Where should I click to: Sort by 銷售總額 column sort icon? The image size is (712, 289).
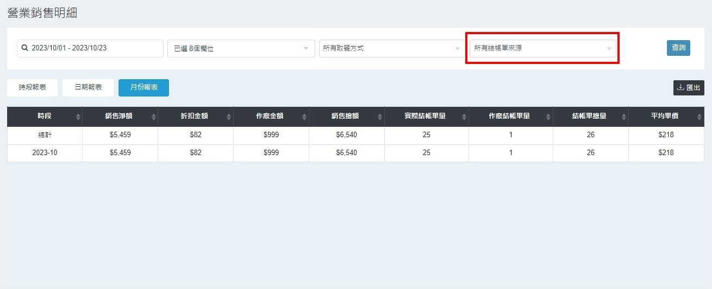(x=379, y=117)
